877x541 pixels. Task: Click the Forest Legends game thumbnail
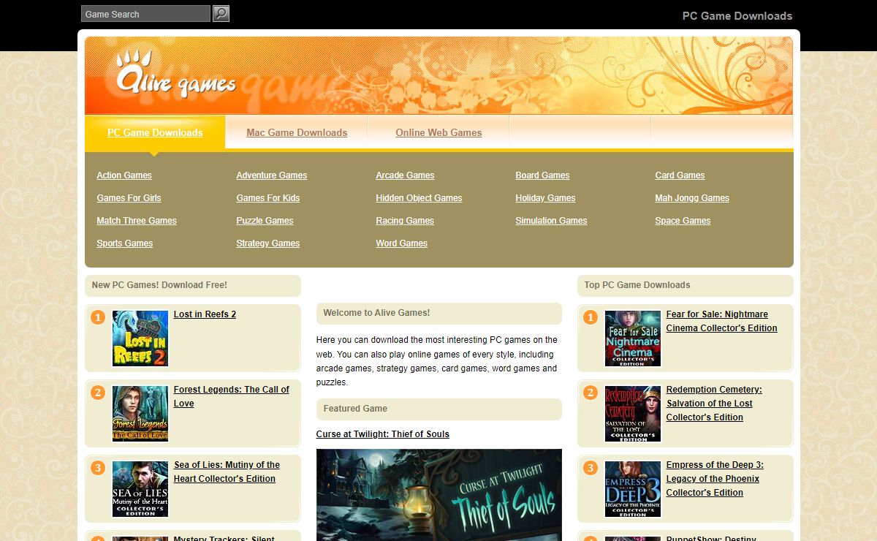click(x=140, y=414)
